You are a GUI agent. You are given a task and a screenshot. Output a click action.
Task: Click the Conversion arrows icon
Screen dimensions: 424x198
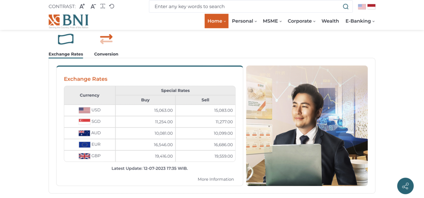[106, 39]
